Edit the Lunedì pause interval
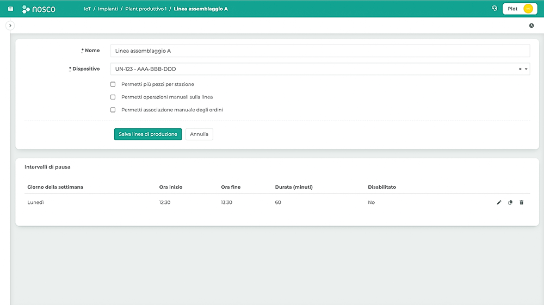 (x=499, y=202)
